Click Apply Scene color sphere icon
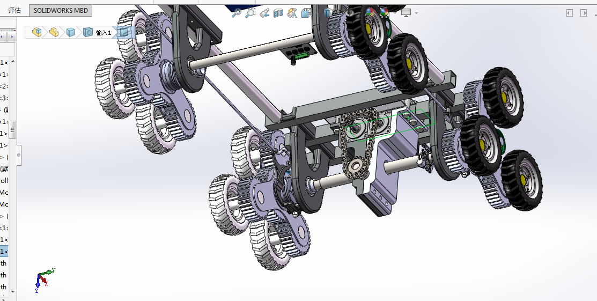Image resolution: width=597 pixels, height=301 pixels. tap(385, 11)
